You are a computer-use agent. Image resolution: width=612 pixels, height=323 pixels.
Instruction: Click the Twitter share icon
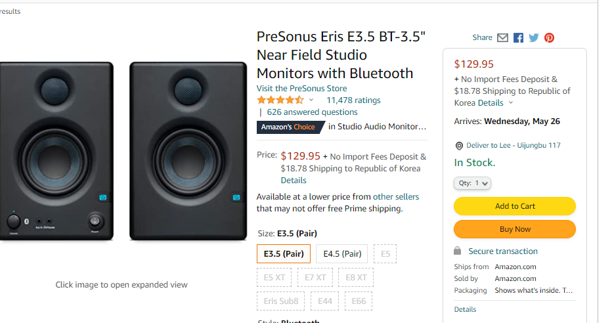tap(534, 37)
